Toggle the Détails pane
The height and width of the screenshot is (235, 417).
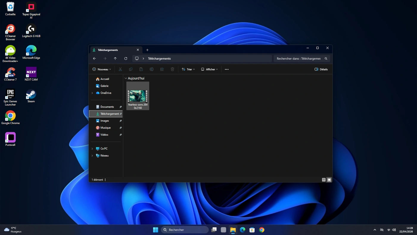pyautogui.click(x=321, y=69)
